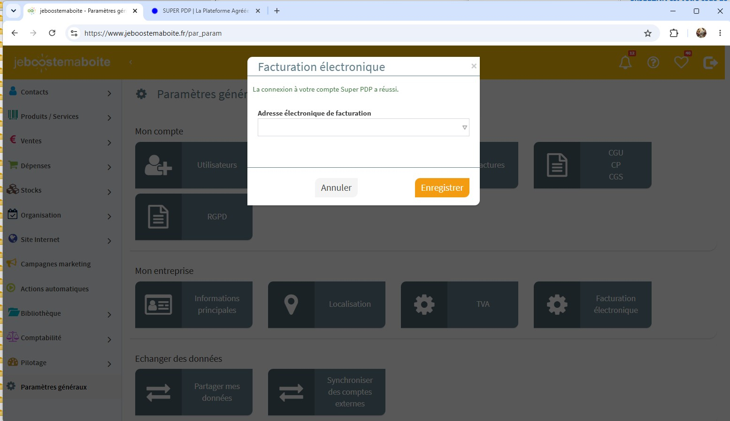Open notifications bell icon
Screen dimensions: 730x421
625,62
